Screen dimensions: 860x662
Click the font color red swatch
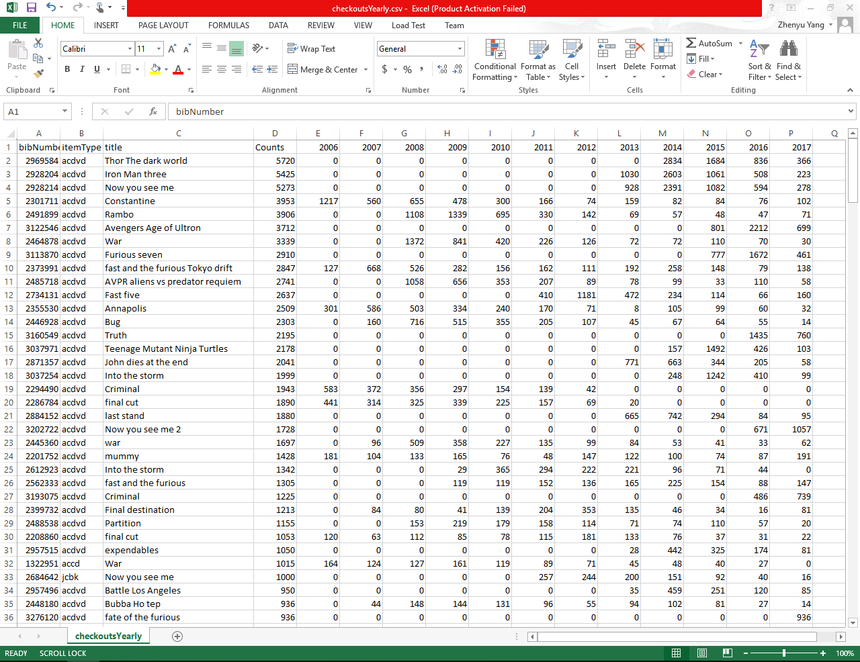coord(178,69)
